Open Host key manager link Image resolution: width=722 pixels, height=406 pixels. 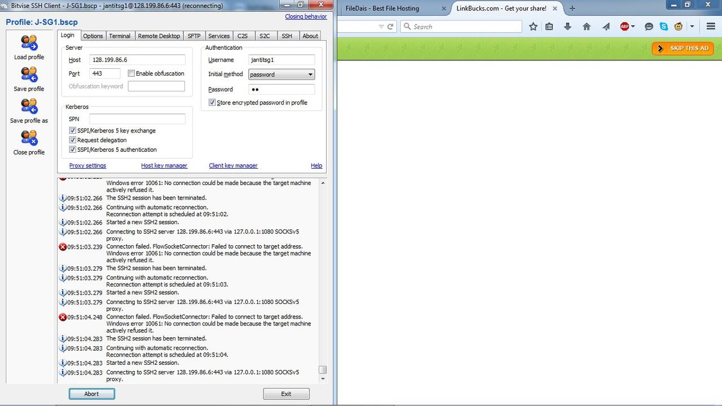pos(164,166)
